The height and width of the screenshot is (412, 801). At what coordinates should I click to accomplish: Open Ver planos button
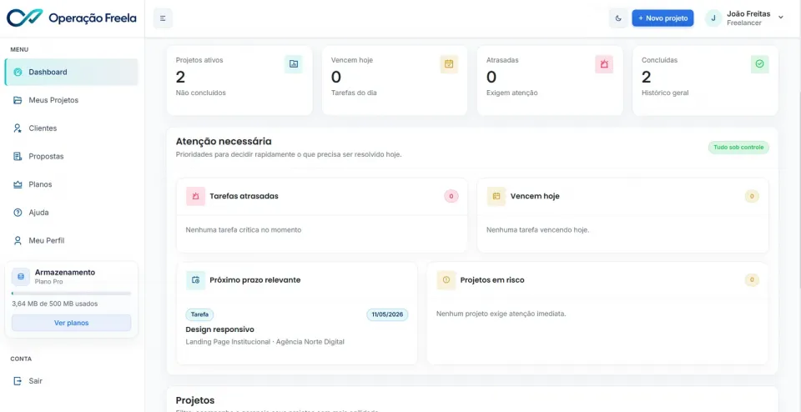[71, 323]
